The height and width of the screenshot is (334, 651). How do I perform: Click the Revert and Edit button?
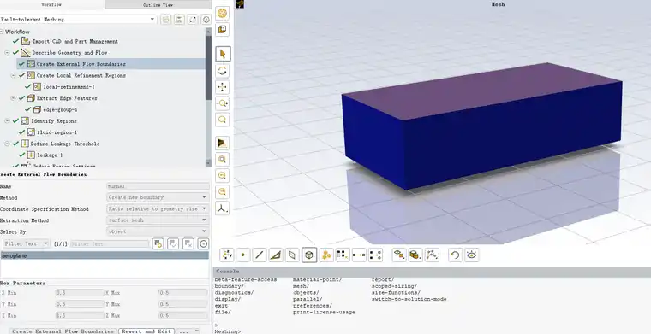146,331
